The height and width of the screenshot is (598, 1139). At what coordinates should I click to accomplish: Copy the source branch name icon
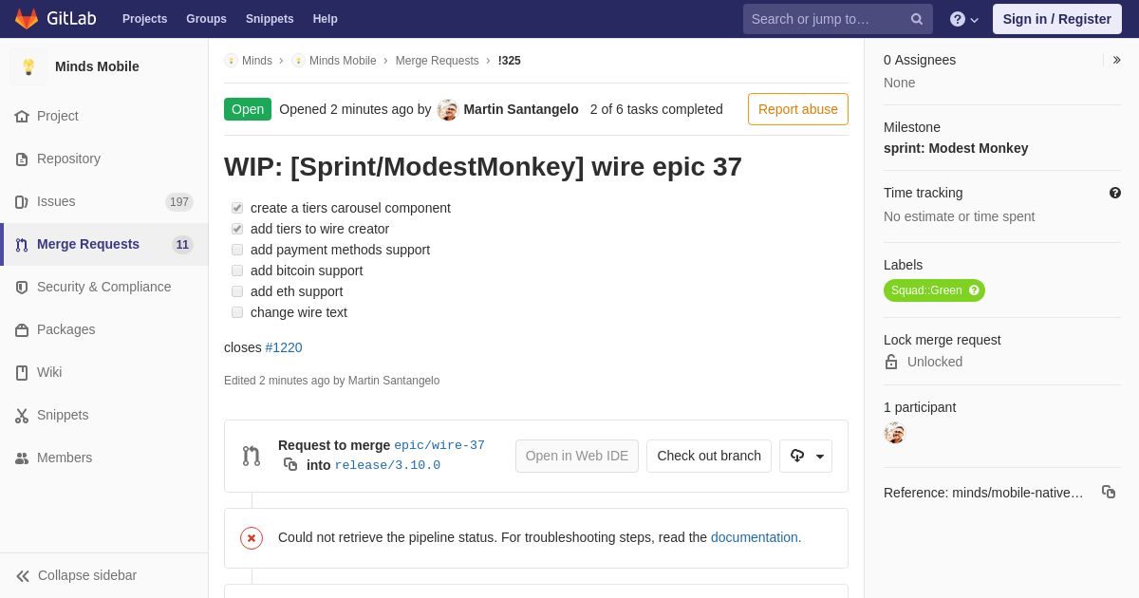[x=290, y=464]
